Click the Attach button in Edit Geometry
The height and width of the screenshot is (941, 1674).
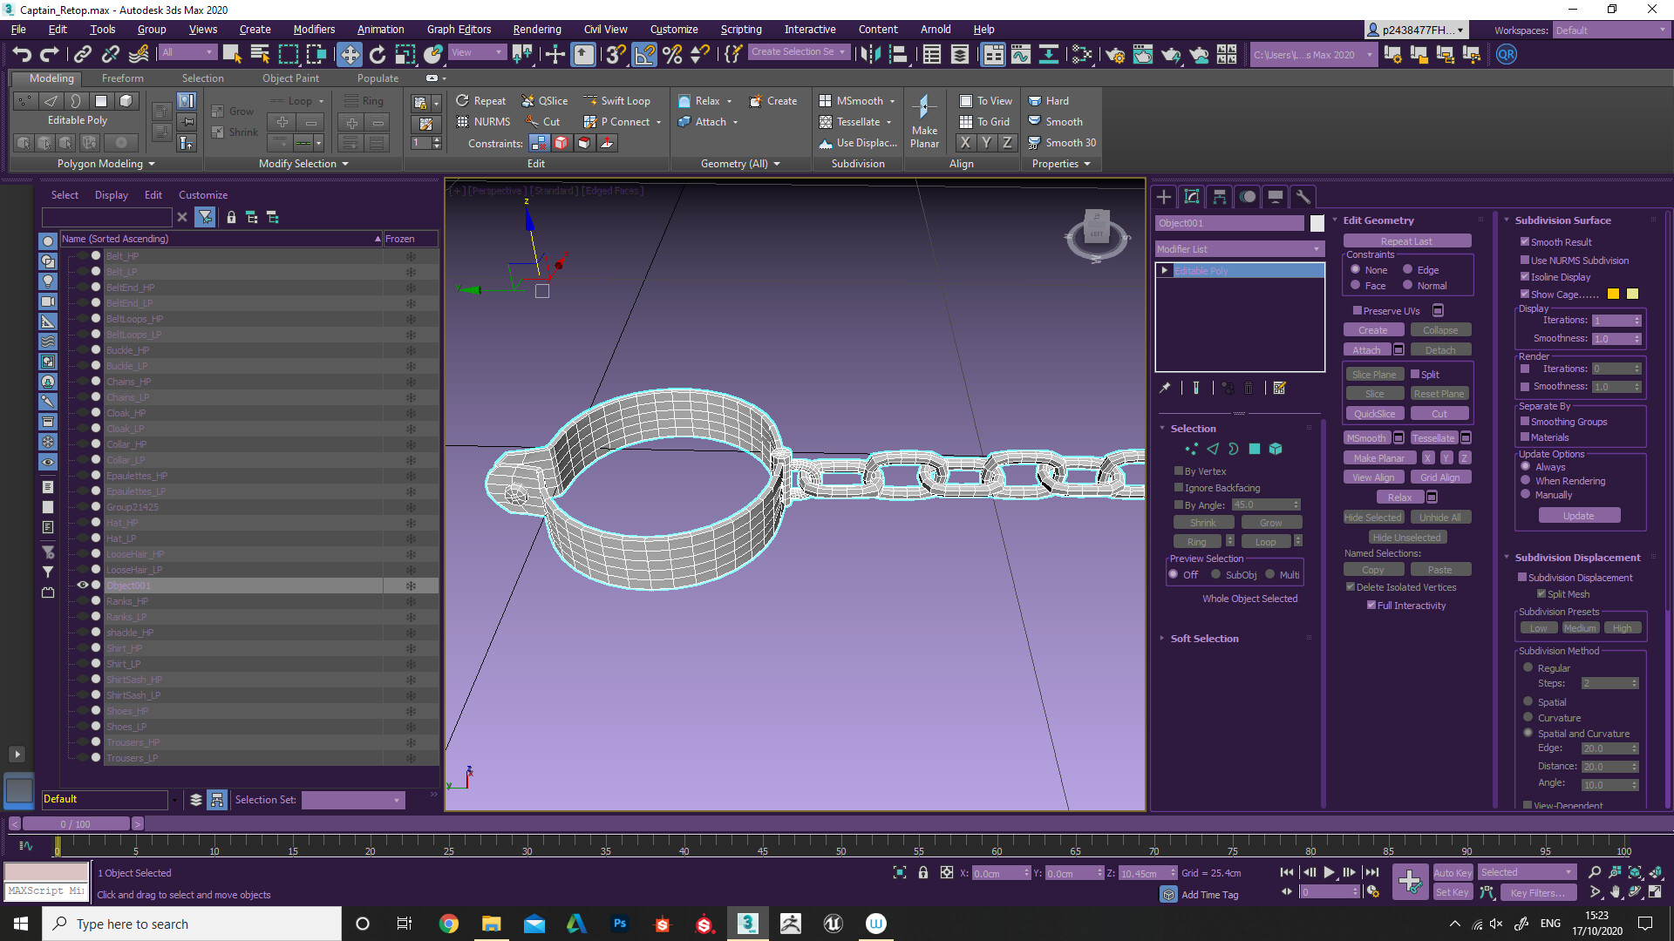click(x=1366, y=350)
